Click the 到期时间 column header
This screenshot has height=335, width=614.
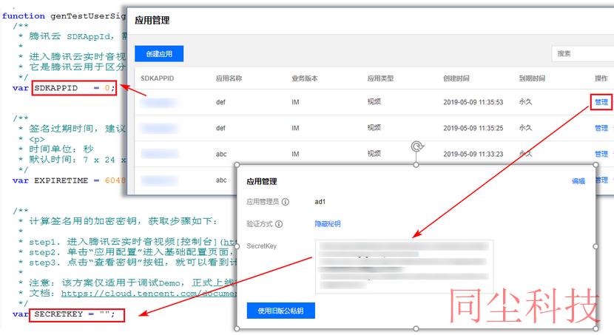(x=532, y=78)
